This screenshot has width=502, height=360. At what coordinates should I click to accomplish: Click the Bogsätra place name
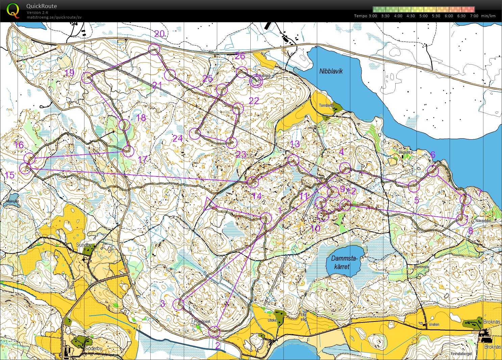pos(406,152)
